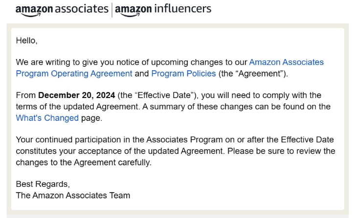The height and width of the screenshot is (218, 355).
Task: Click the 'Hello,' greeting text
Action: pyautogui.click(x=26, y=40)
